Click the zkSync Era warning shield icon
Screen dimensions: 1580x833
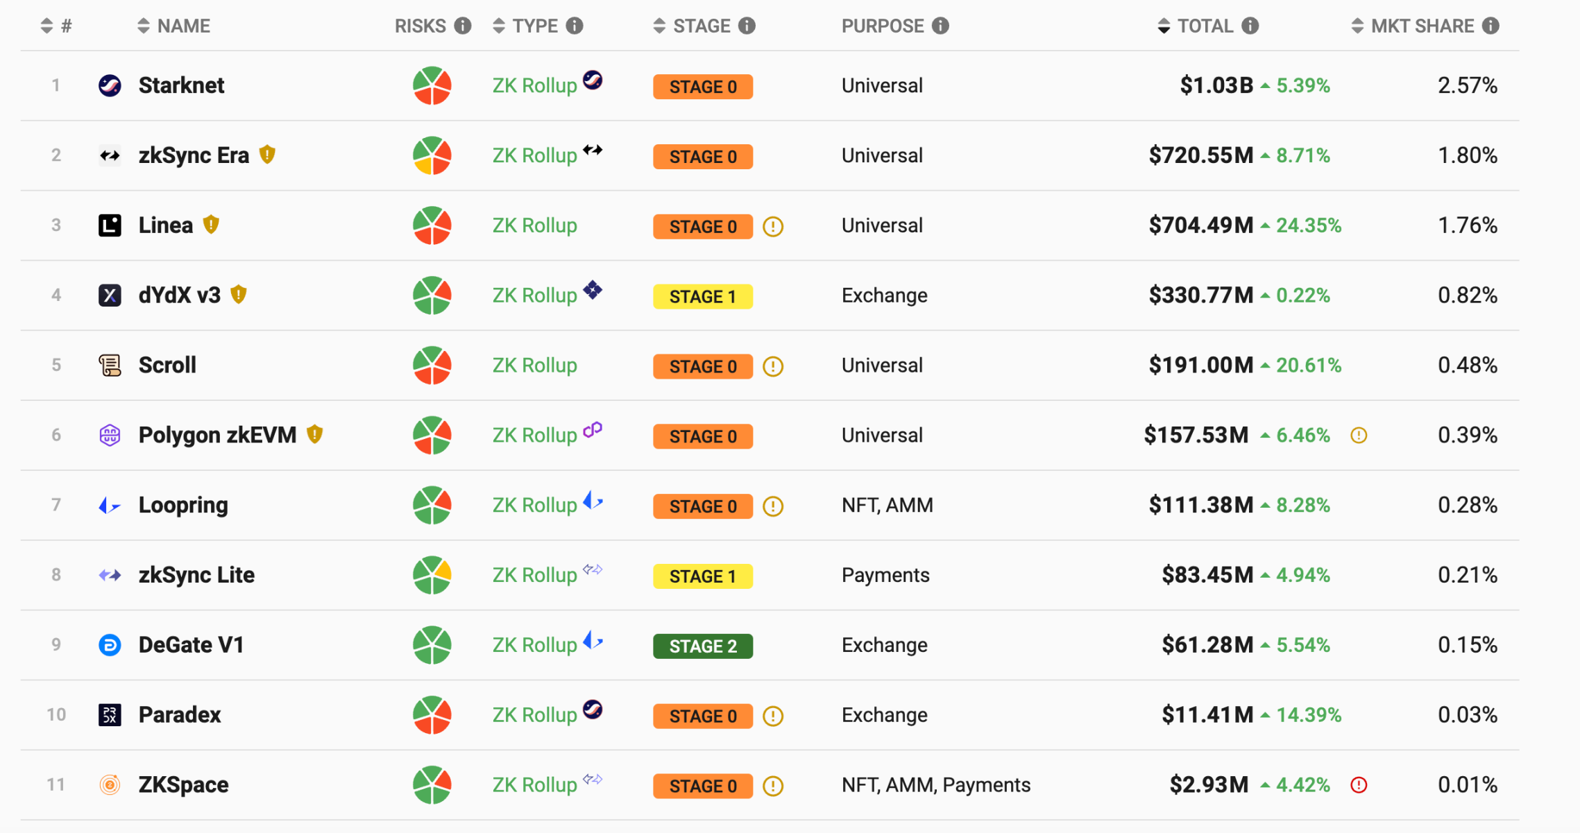tap(267, 154)
